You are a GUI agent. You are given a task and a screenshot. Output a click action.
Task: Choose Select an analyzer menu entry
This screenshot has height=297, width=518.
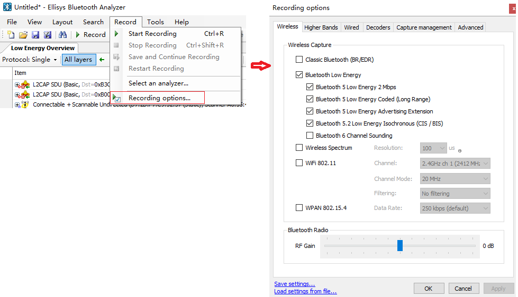(x=176, y=83)
